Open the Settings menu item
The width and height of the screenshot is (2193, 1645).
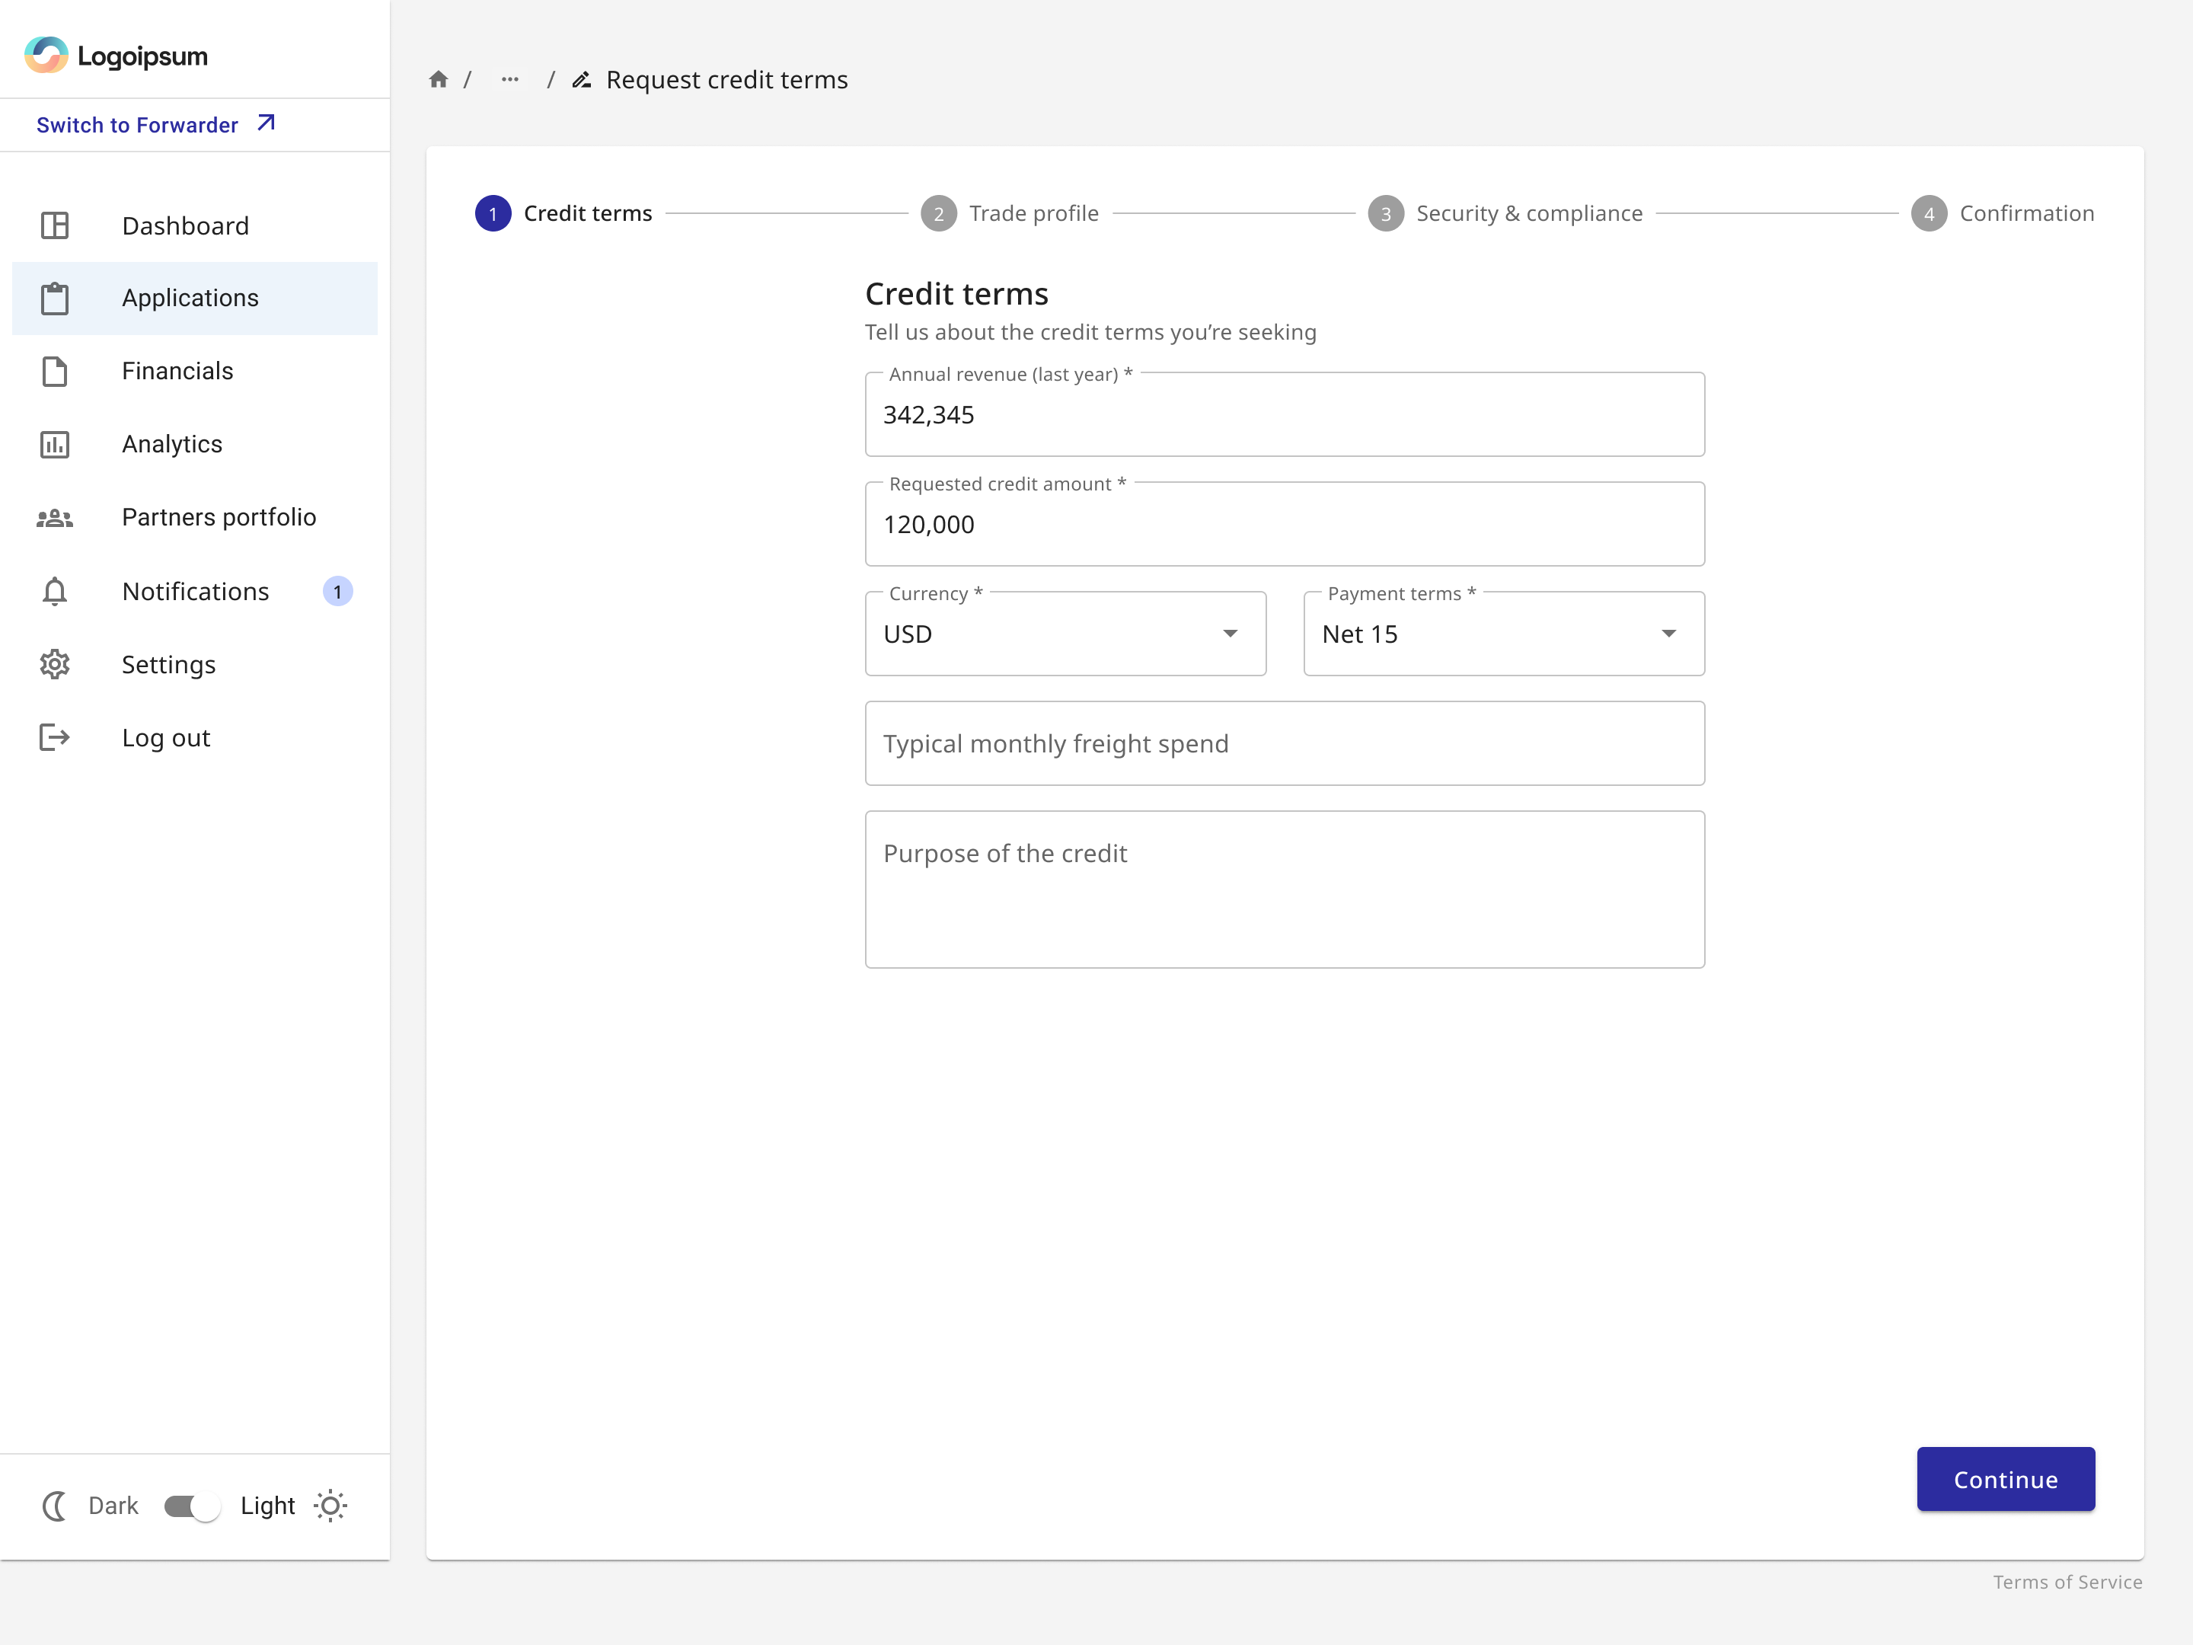click(194, 664)
